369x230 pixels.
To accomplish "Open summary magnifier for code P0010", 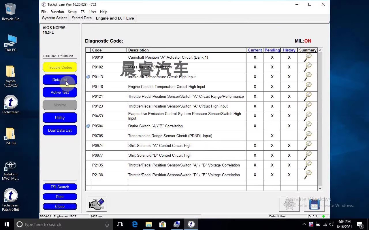I will pos(308,57).
